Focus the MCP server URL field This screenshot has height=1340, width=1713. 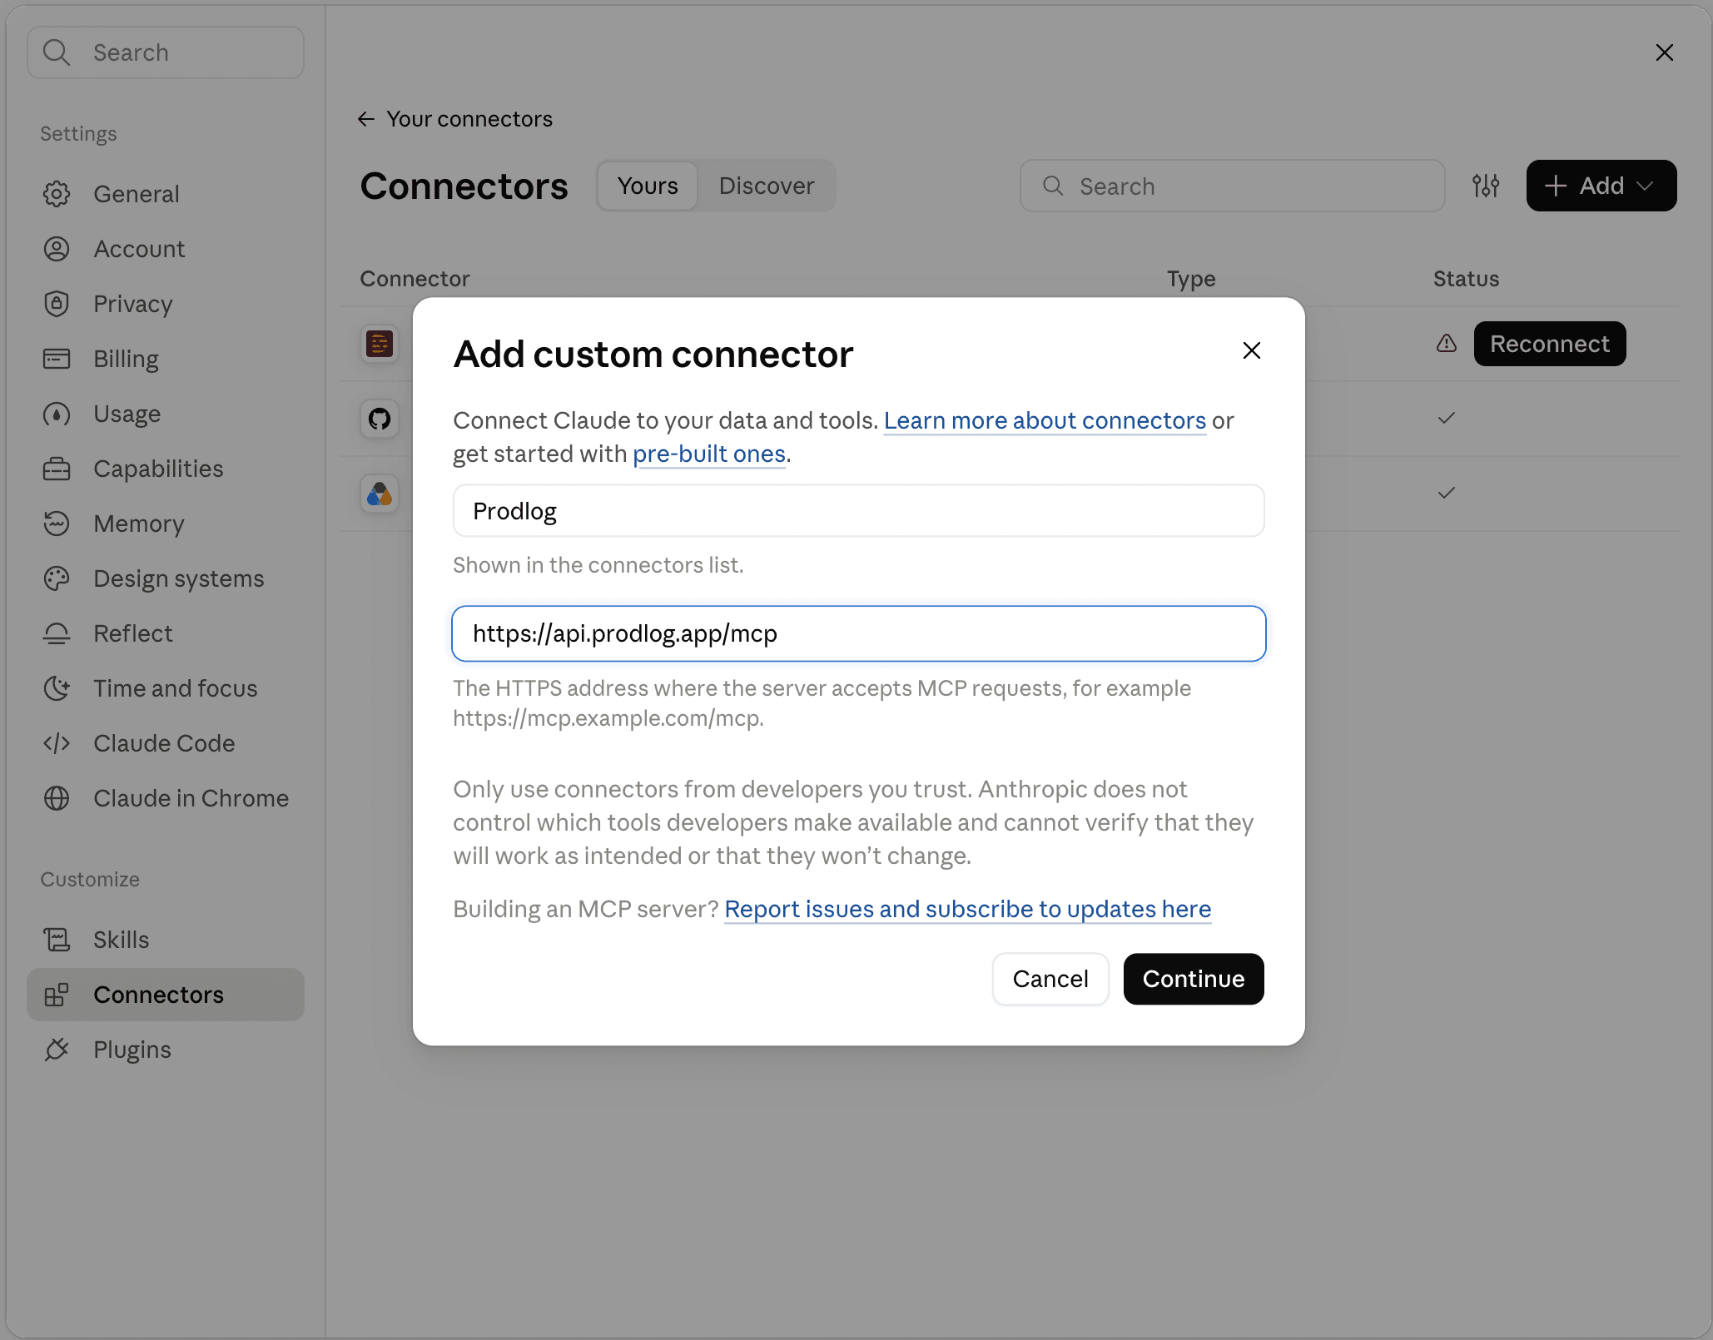[x=859, y=633]
